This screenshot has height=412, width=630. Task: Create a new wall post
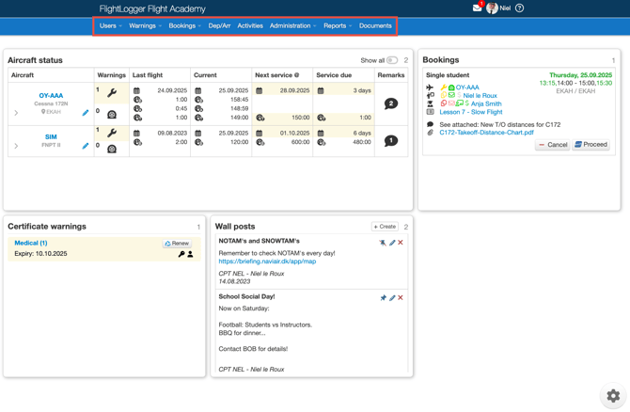point(385,227)
